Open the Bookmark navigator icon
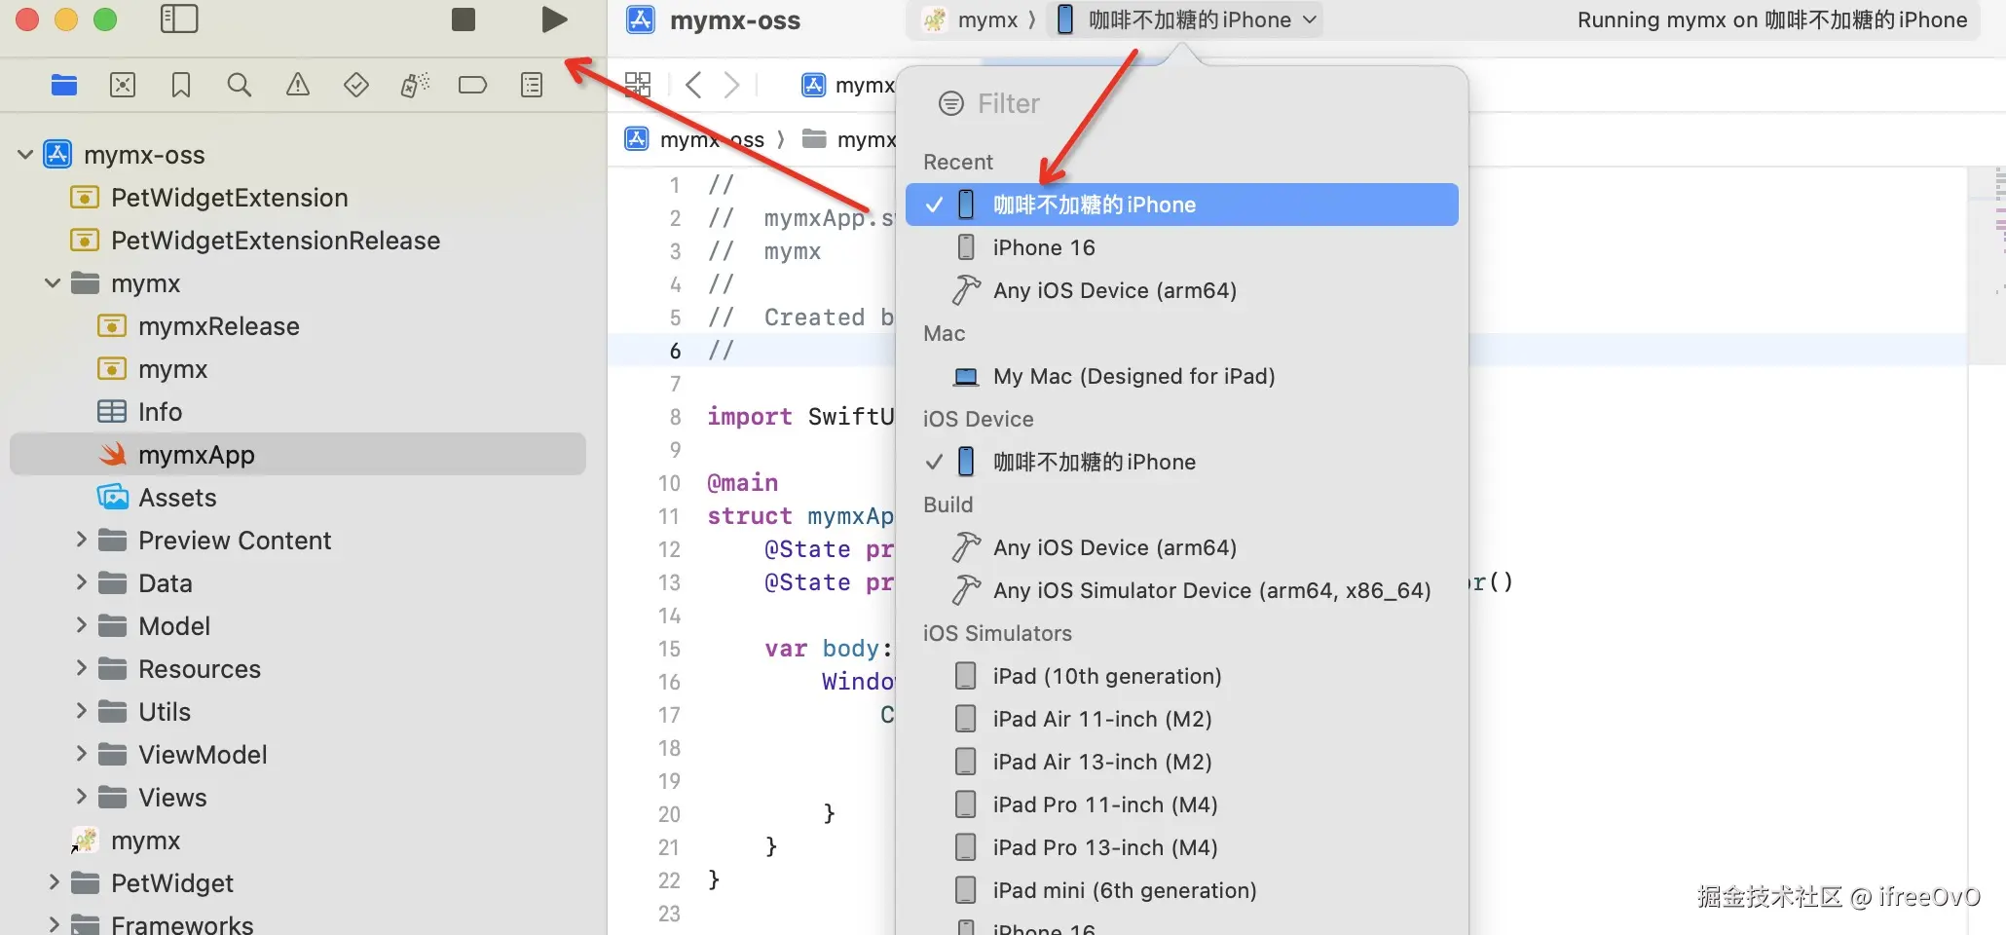This screenshot has height=935, width=2006. [x=181, y=86]
